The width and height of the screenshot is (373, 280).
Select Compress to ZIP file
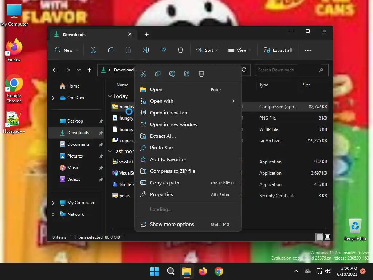coord(188,171)
